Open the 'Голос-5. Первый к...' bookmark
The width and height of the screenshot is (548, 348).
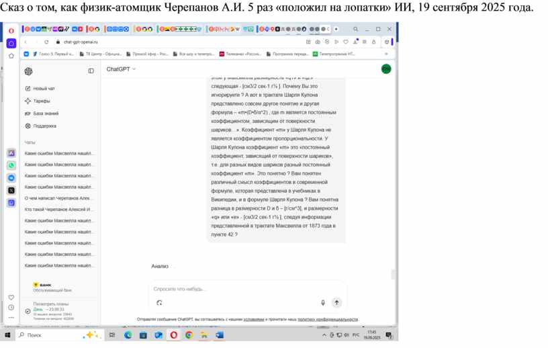53,54
